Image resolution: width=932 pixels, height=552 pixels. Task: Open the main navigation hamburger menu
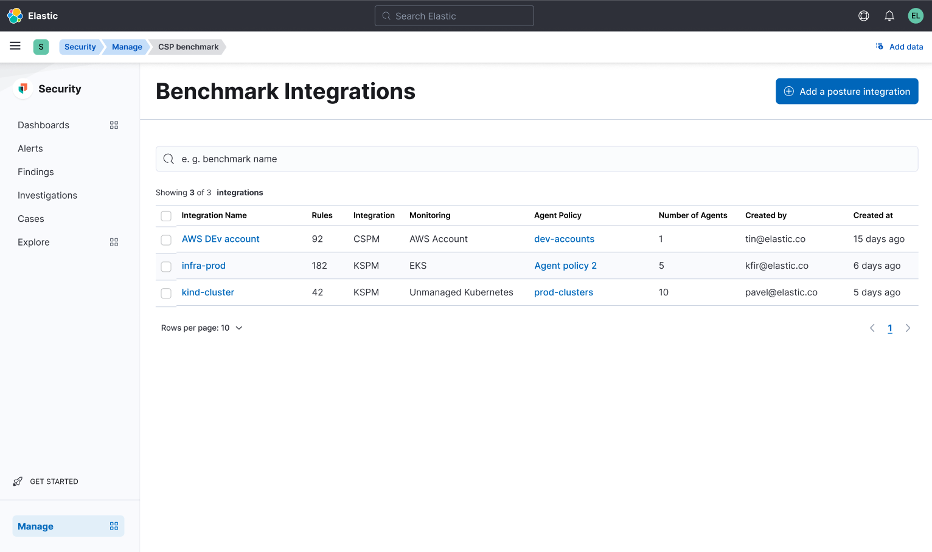pyautogui.click(x=15, y=46)
